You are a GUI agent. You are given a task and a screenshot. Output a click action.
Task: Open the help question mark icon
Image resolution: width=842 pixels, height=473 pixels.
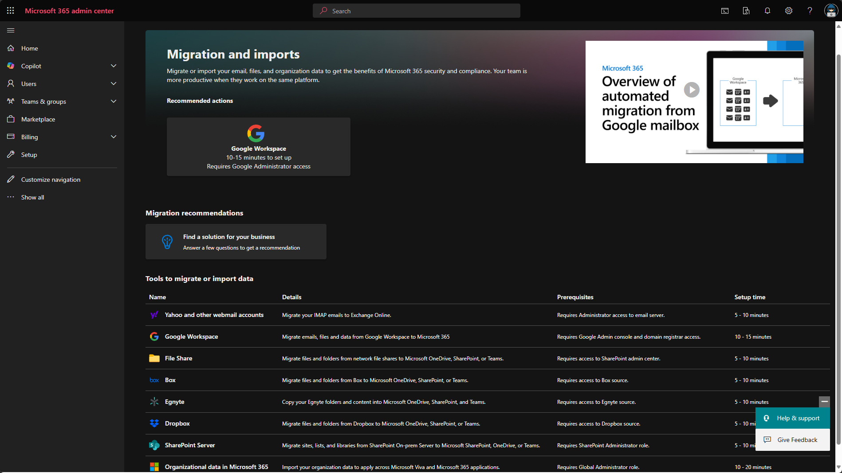click(x=810, y=11)
